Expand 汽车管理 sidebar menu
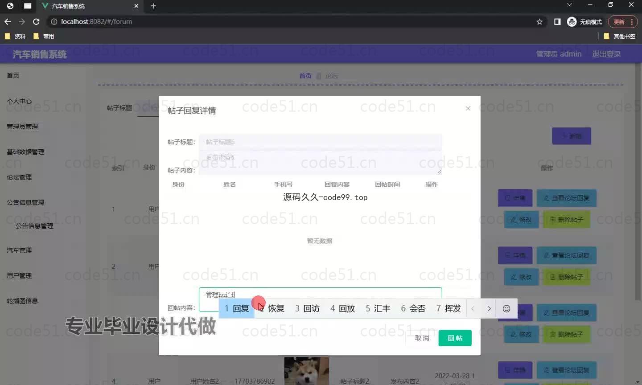Image resolution: width=642 pixels, height=385 pixels. [19, 250]
